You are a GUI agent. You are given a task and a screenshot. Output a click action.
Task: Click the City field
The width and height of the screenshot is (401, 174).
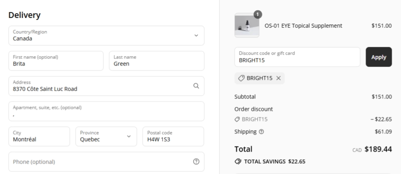tap(39, 136)
